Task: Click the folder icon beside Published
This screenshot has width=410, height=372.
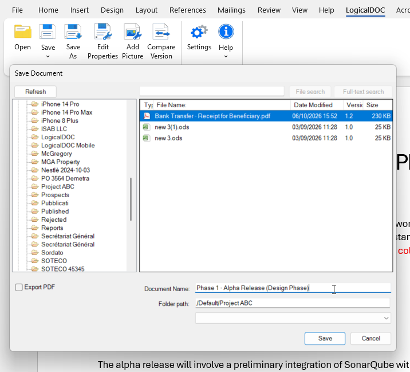Action: (35, 211)
